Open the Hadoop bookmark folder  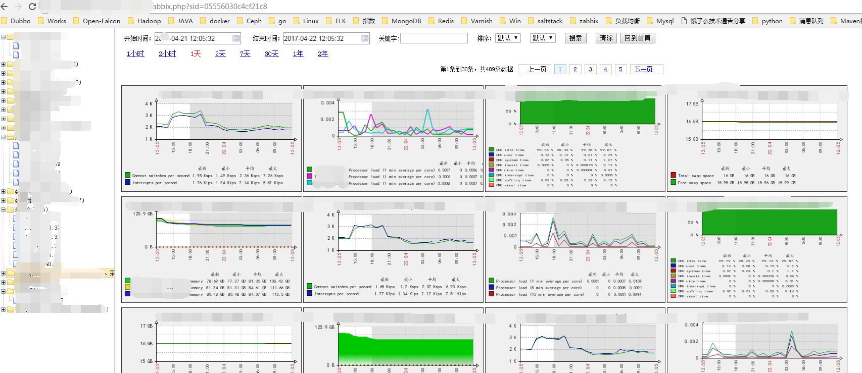coord(145,21)
